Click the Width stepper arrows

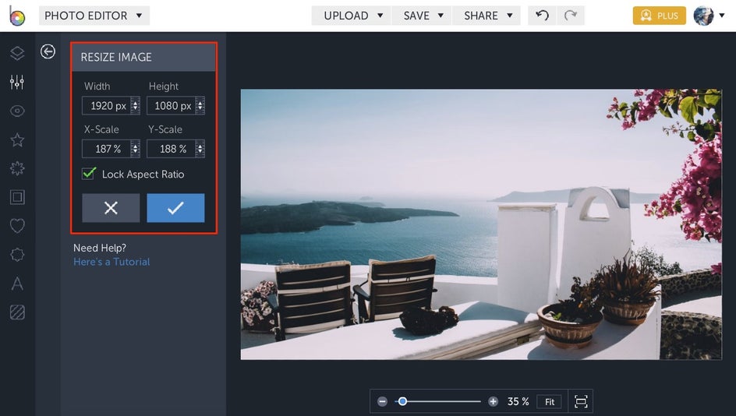tap(135, 105)
